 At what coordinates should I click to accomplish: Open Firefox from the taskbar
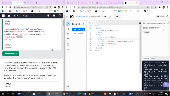pyautogui.click(x=105, y=94)
